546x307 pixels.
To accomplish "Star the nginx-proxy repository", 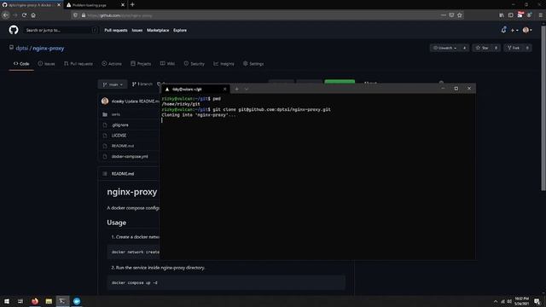I will pyautogui.click(x=482, y=48).
